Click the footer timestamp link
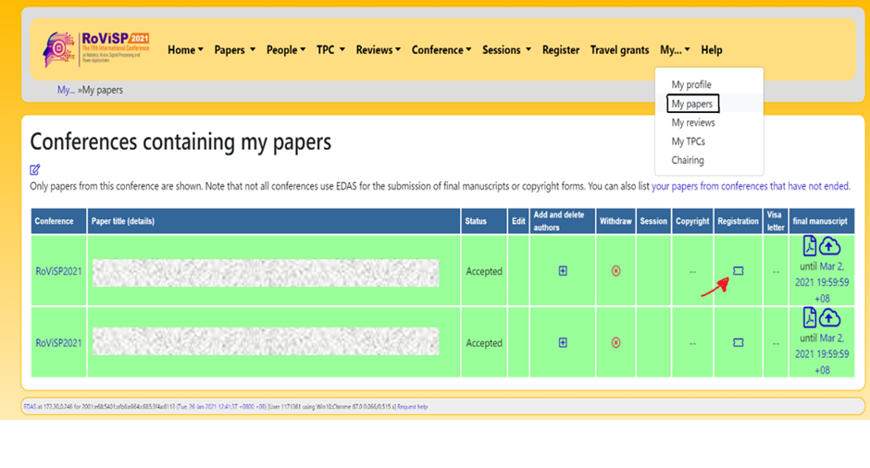The height and width of the screenshot is (468, 870). pyautogui.click(x=221, y=406)
